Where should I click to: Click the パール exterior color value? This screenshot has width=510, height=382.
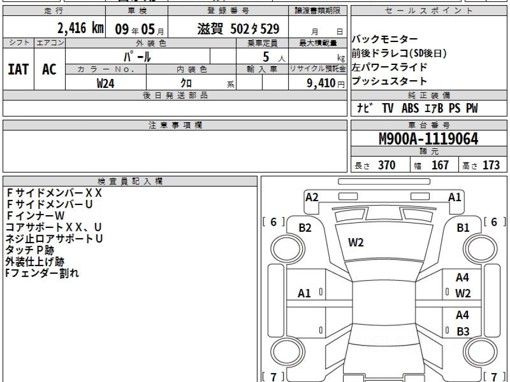tap(137, 56)
